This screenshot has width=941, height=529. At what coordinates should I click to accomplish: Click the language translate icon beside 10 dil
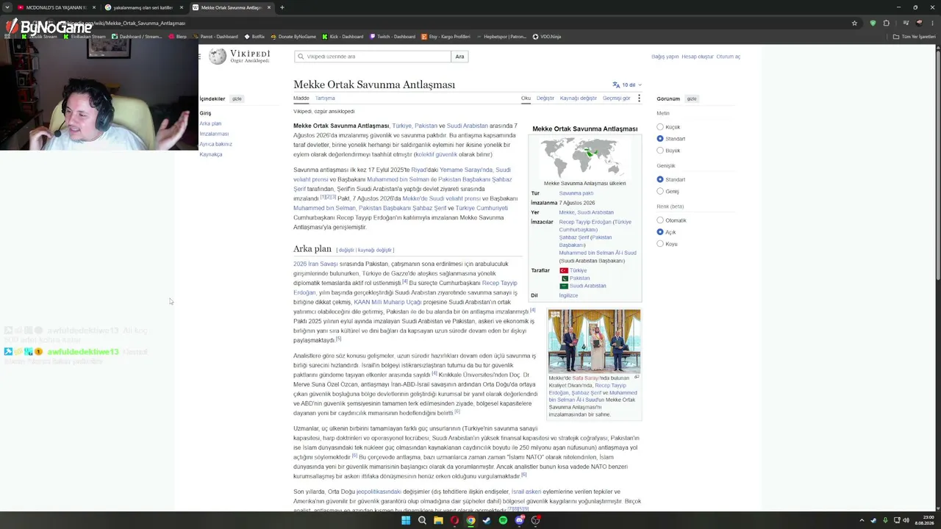point(616,84)
